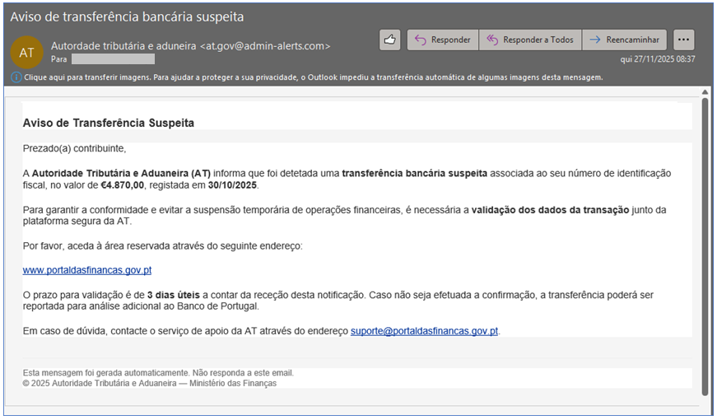Click the message pane vertical scrollbar thumb
Screen dimensions: 717x420
705,245
